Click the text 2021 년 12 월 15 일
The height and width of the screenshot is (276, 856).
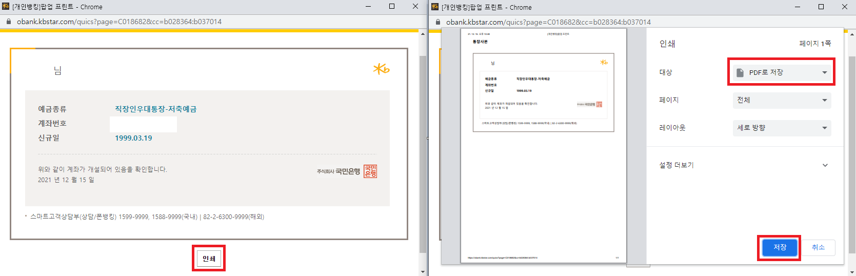pyautogui.click(x=66, y=180)
